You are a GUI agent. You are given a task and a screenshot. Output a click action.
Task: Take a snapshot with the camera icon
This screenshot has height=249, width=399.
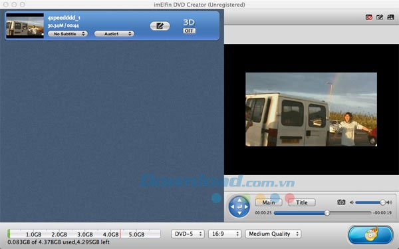pyautogui.click(x=341, y=202)
